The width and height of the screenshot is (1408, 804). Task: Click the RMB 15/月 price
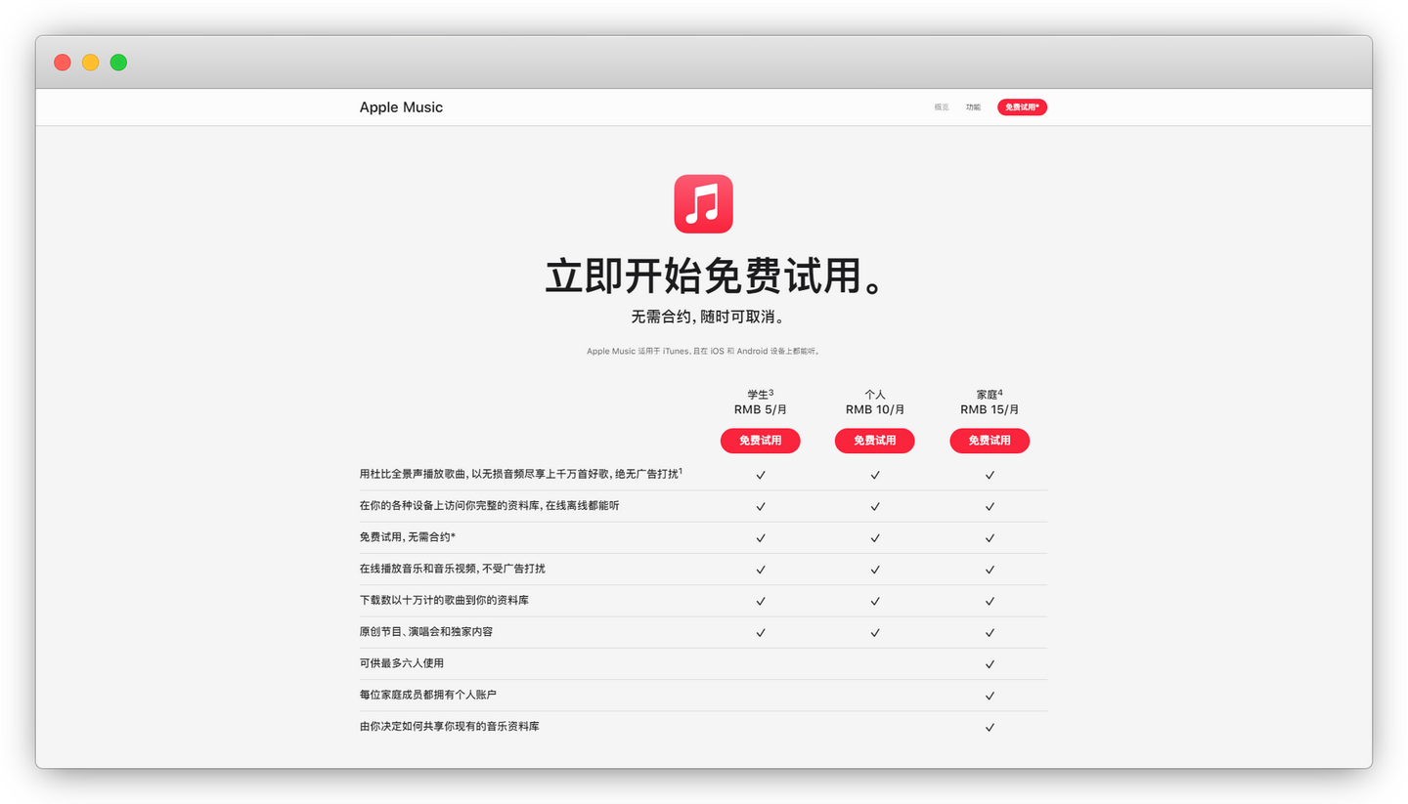[x=990, y=410]
